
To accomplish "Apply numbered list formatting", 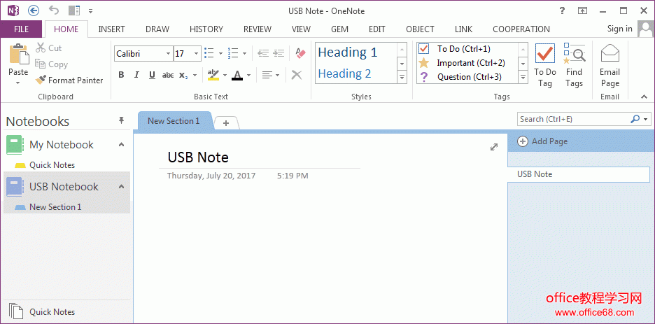I will (233, 53).
